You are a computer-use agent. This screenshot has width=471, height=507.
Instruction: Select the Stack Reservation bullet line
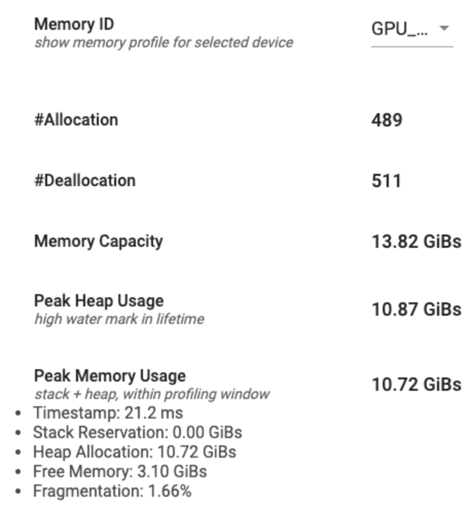(x=137, y=432)
